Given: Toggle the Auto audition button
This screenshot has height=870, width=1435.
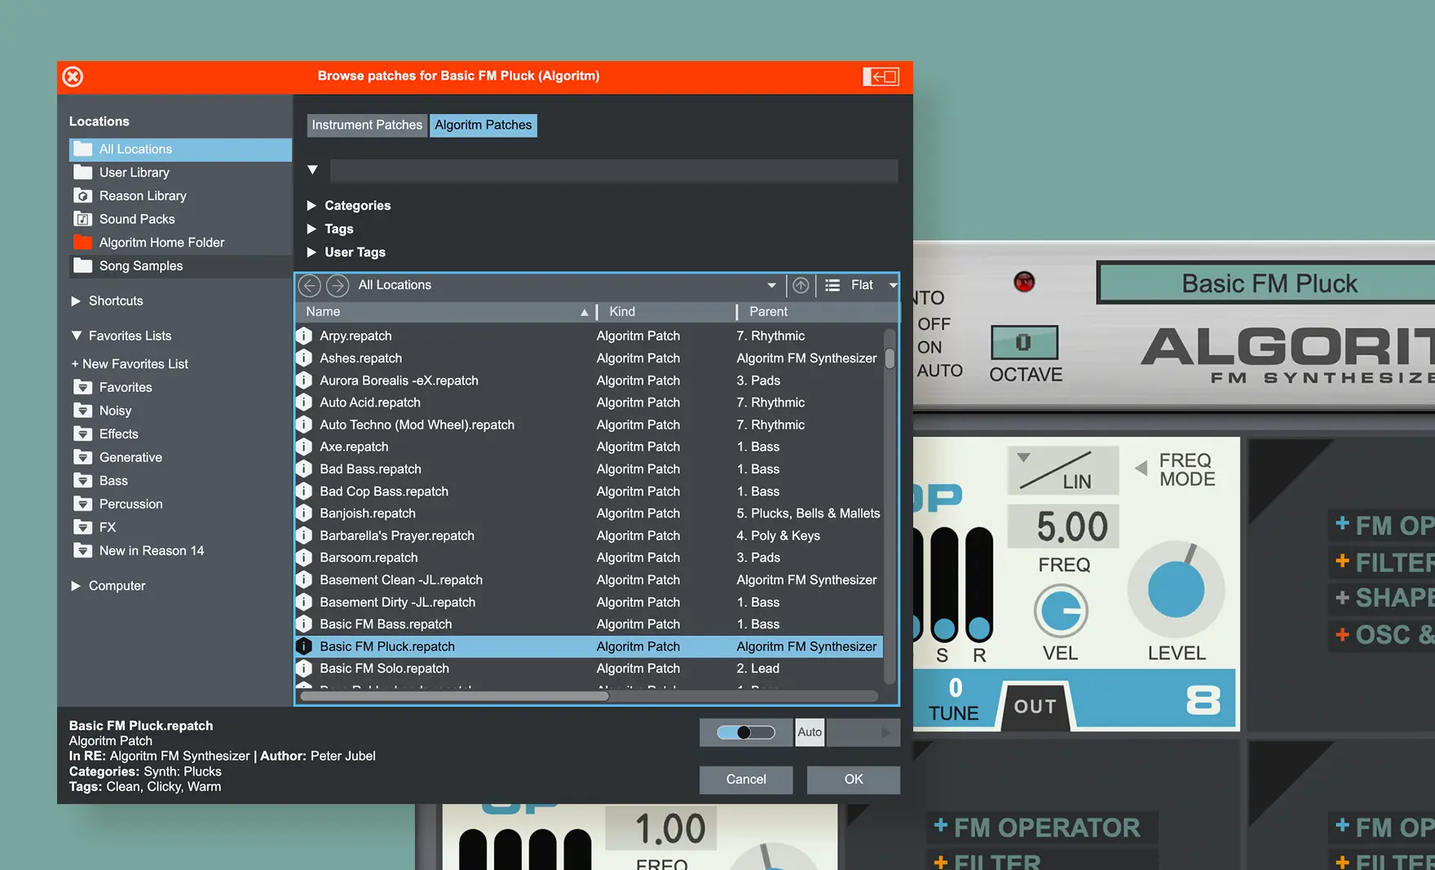Looking at the screenshot, I should pyautogui.click(x=810, y=732).
